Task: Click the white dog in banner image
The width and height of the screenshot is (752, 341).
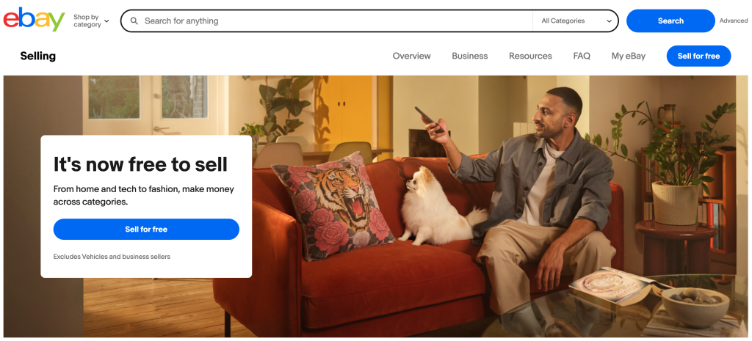Action: pyautogui.click(x=439, y=207)
